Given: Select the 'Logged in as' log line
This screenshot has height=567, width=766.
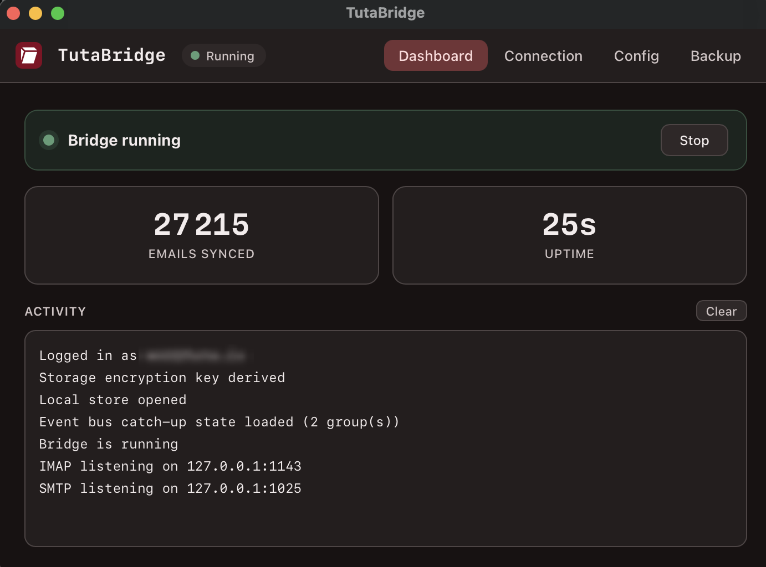Looking at the screenshot, I should (142, 355).
